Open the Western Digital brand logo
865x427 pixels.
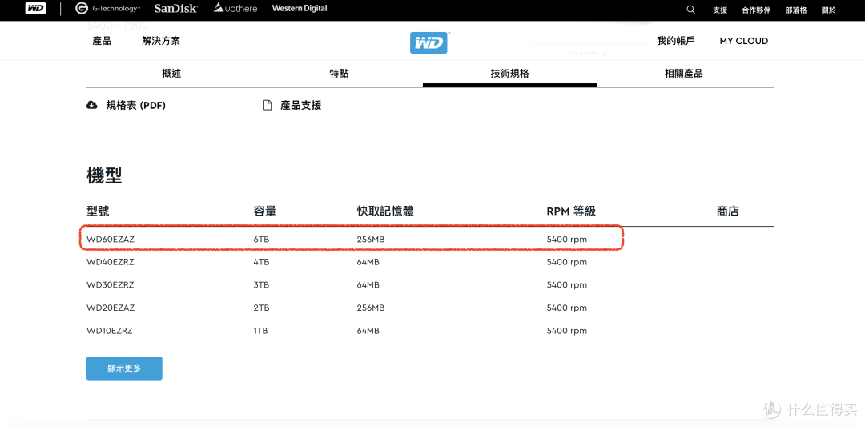[300, 9]
